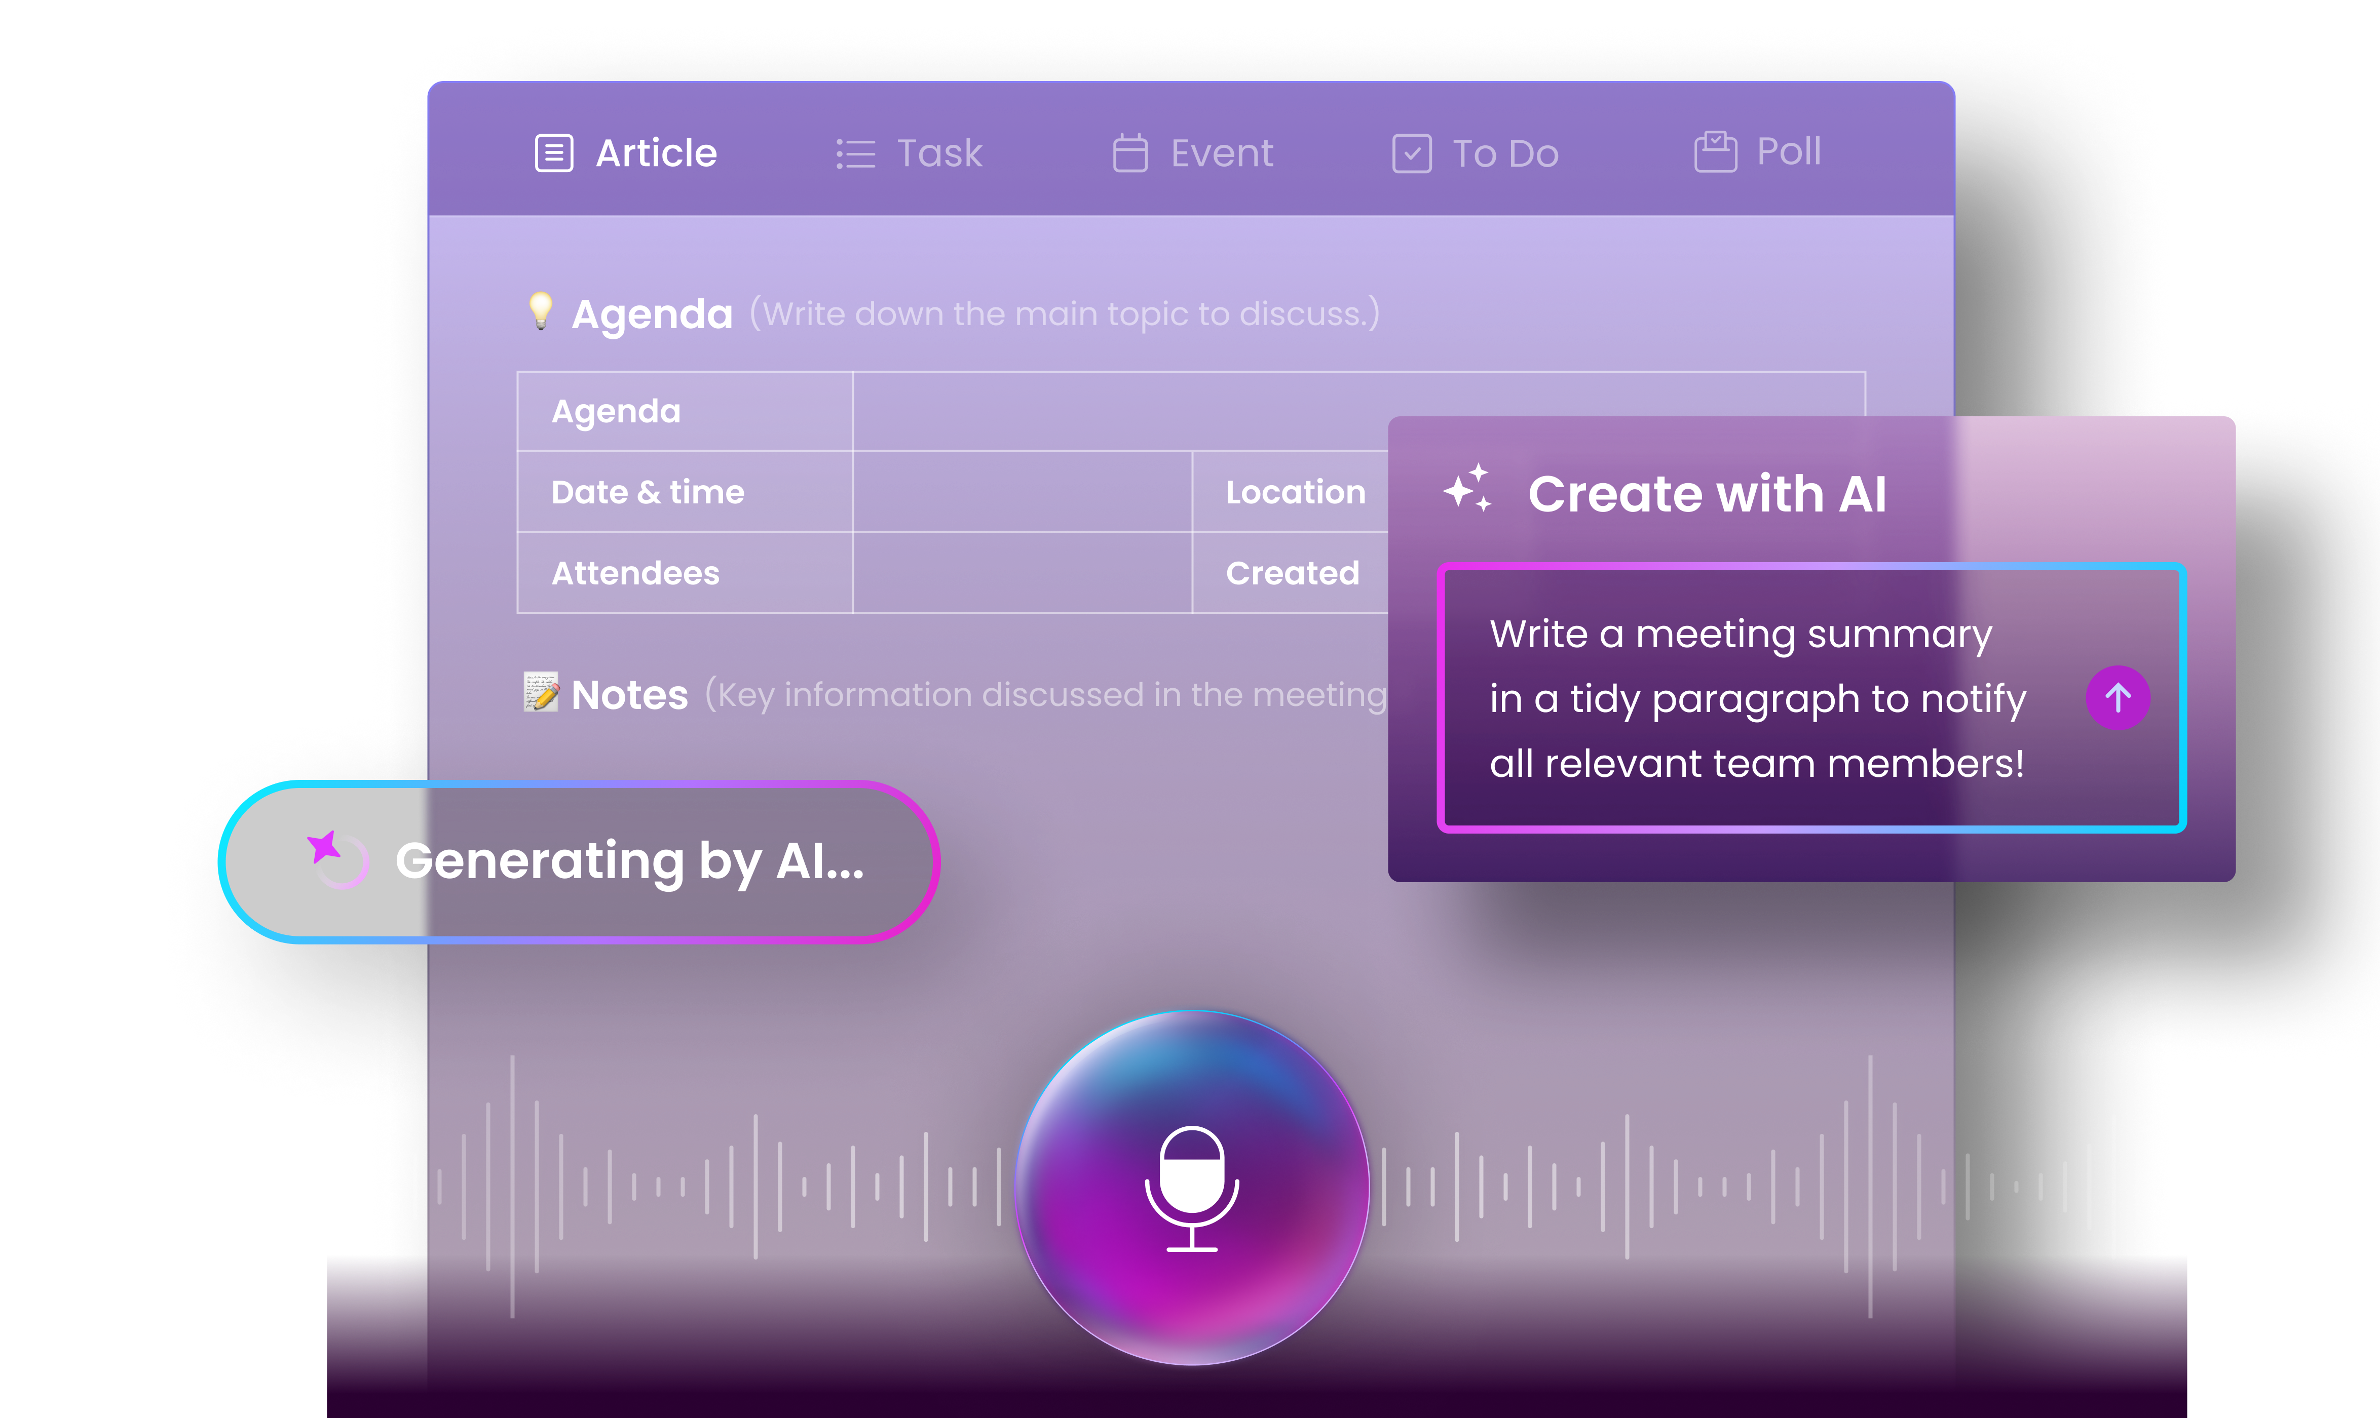This screenshot has width=2380, height=1418.
Task: Click the Article document icon
Action: click(x=553, y=153)
